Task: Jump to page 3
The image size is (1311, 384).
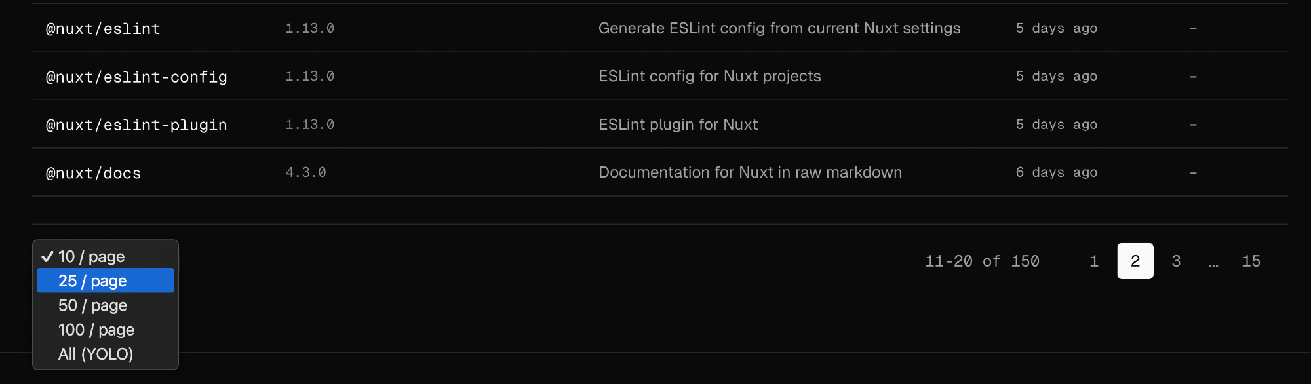Action: point(1177,261)
